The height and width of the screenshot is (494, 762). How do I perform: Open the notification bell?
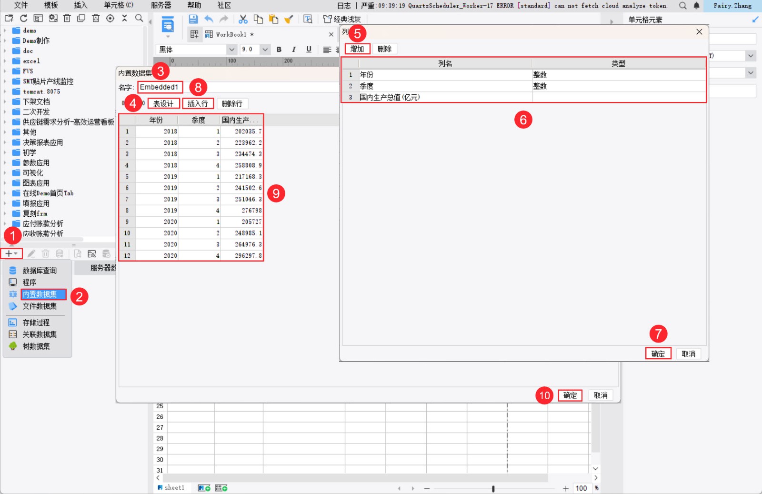coord(696,6)
